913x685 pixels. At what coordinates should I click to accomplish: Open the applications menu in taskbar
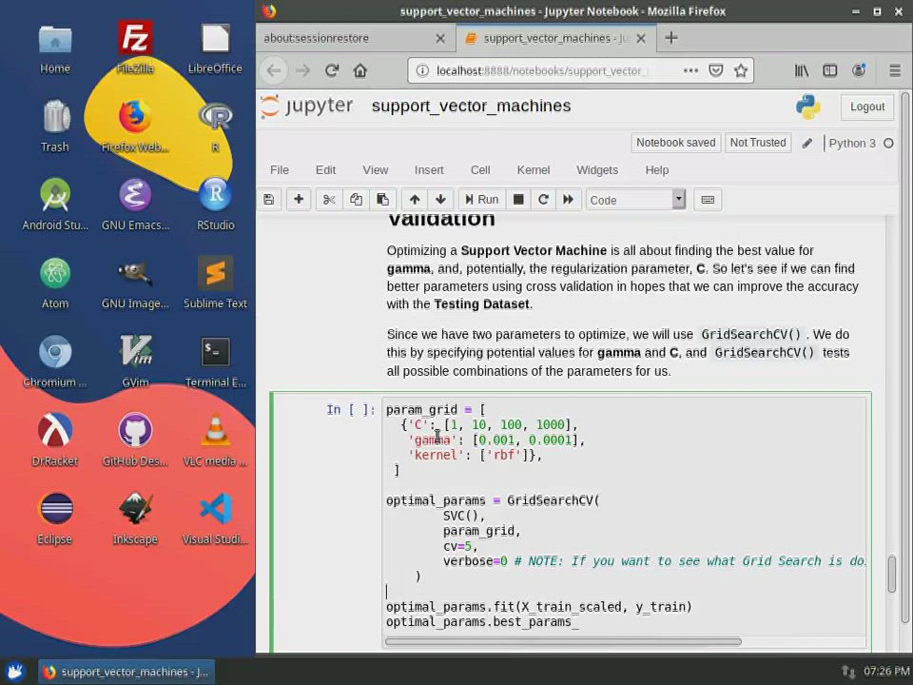[x=16, y=672]
